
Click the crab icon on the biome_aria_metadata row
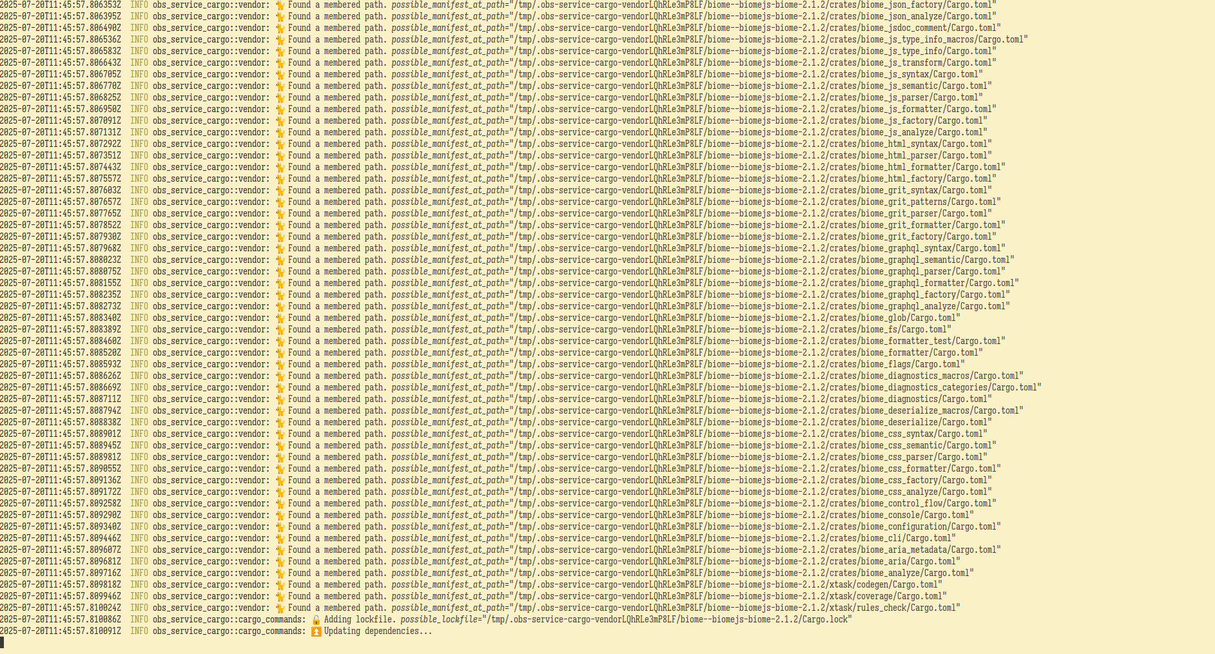coord(280,550)
